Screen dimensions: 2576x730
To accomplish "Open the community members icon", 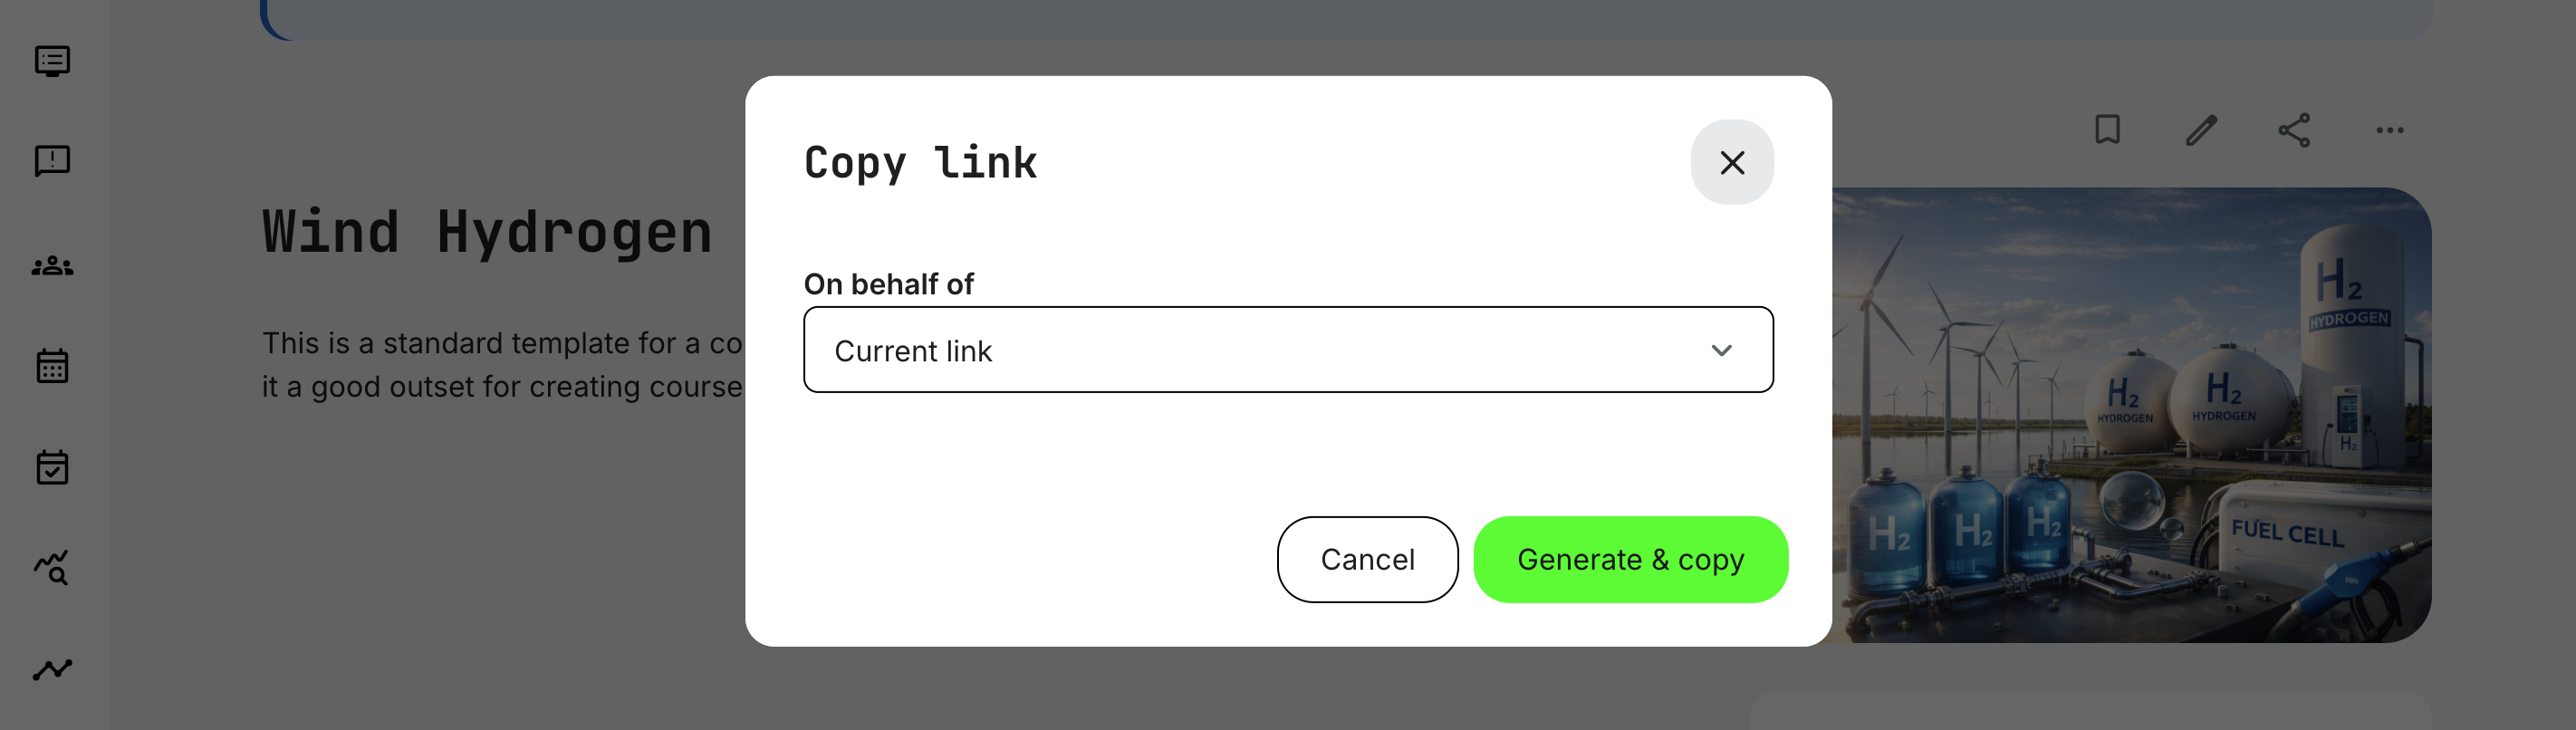I will click(x=53, y=265).
